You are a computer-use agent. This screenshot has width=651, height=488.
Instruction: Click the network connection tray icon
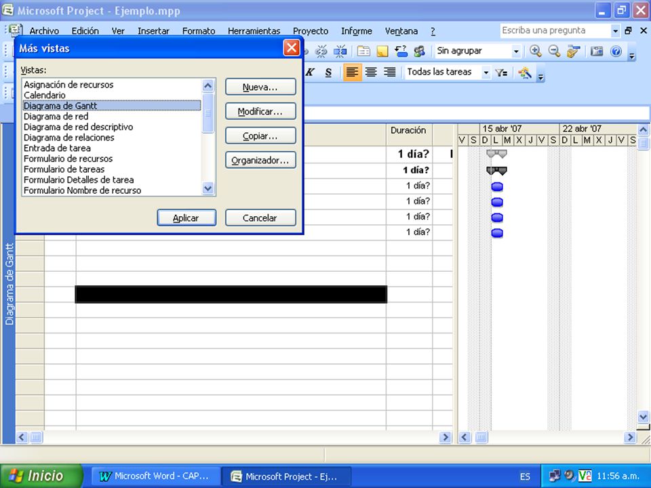(x=554, y=476)
